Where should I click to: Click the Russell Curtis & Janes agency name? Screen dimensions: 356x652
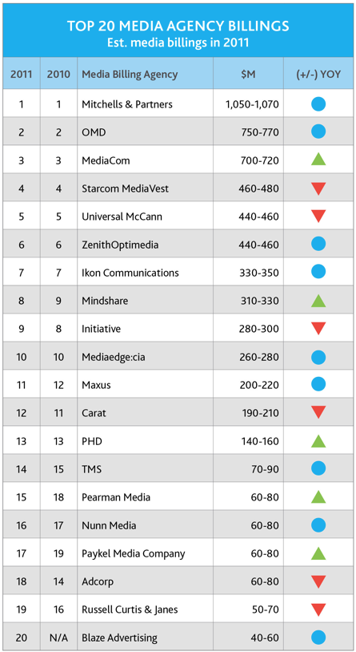[130, 609]
